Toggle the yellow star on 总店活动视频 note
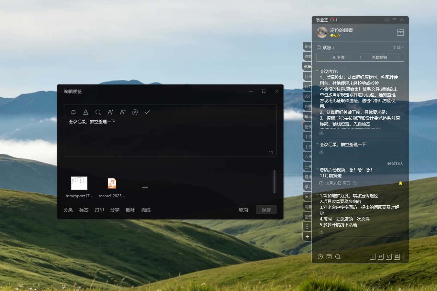Viewport: 437px width, 291px height. click(400, 183)
